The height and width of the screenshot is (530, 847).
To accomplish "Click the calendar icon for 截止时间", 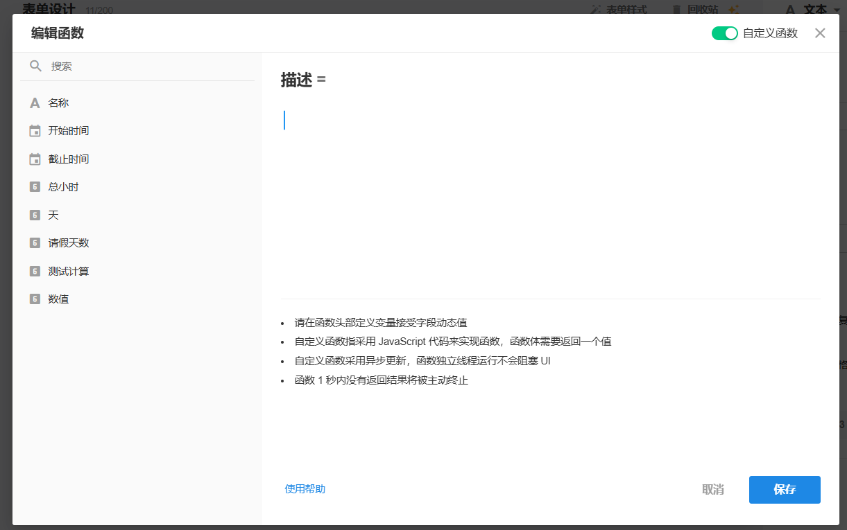I will click(x=35, y=159).
